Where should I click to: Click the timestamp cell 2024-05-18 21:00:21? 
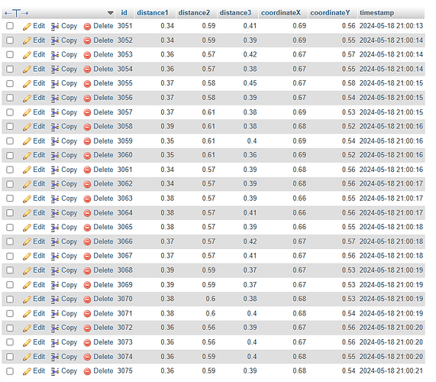point(391,371)
